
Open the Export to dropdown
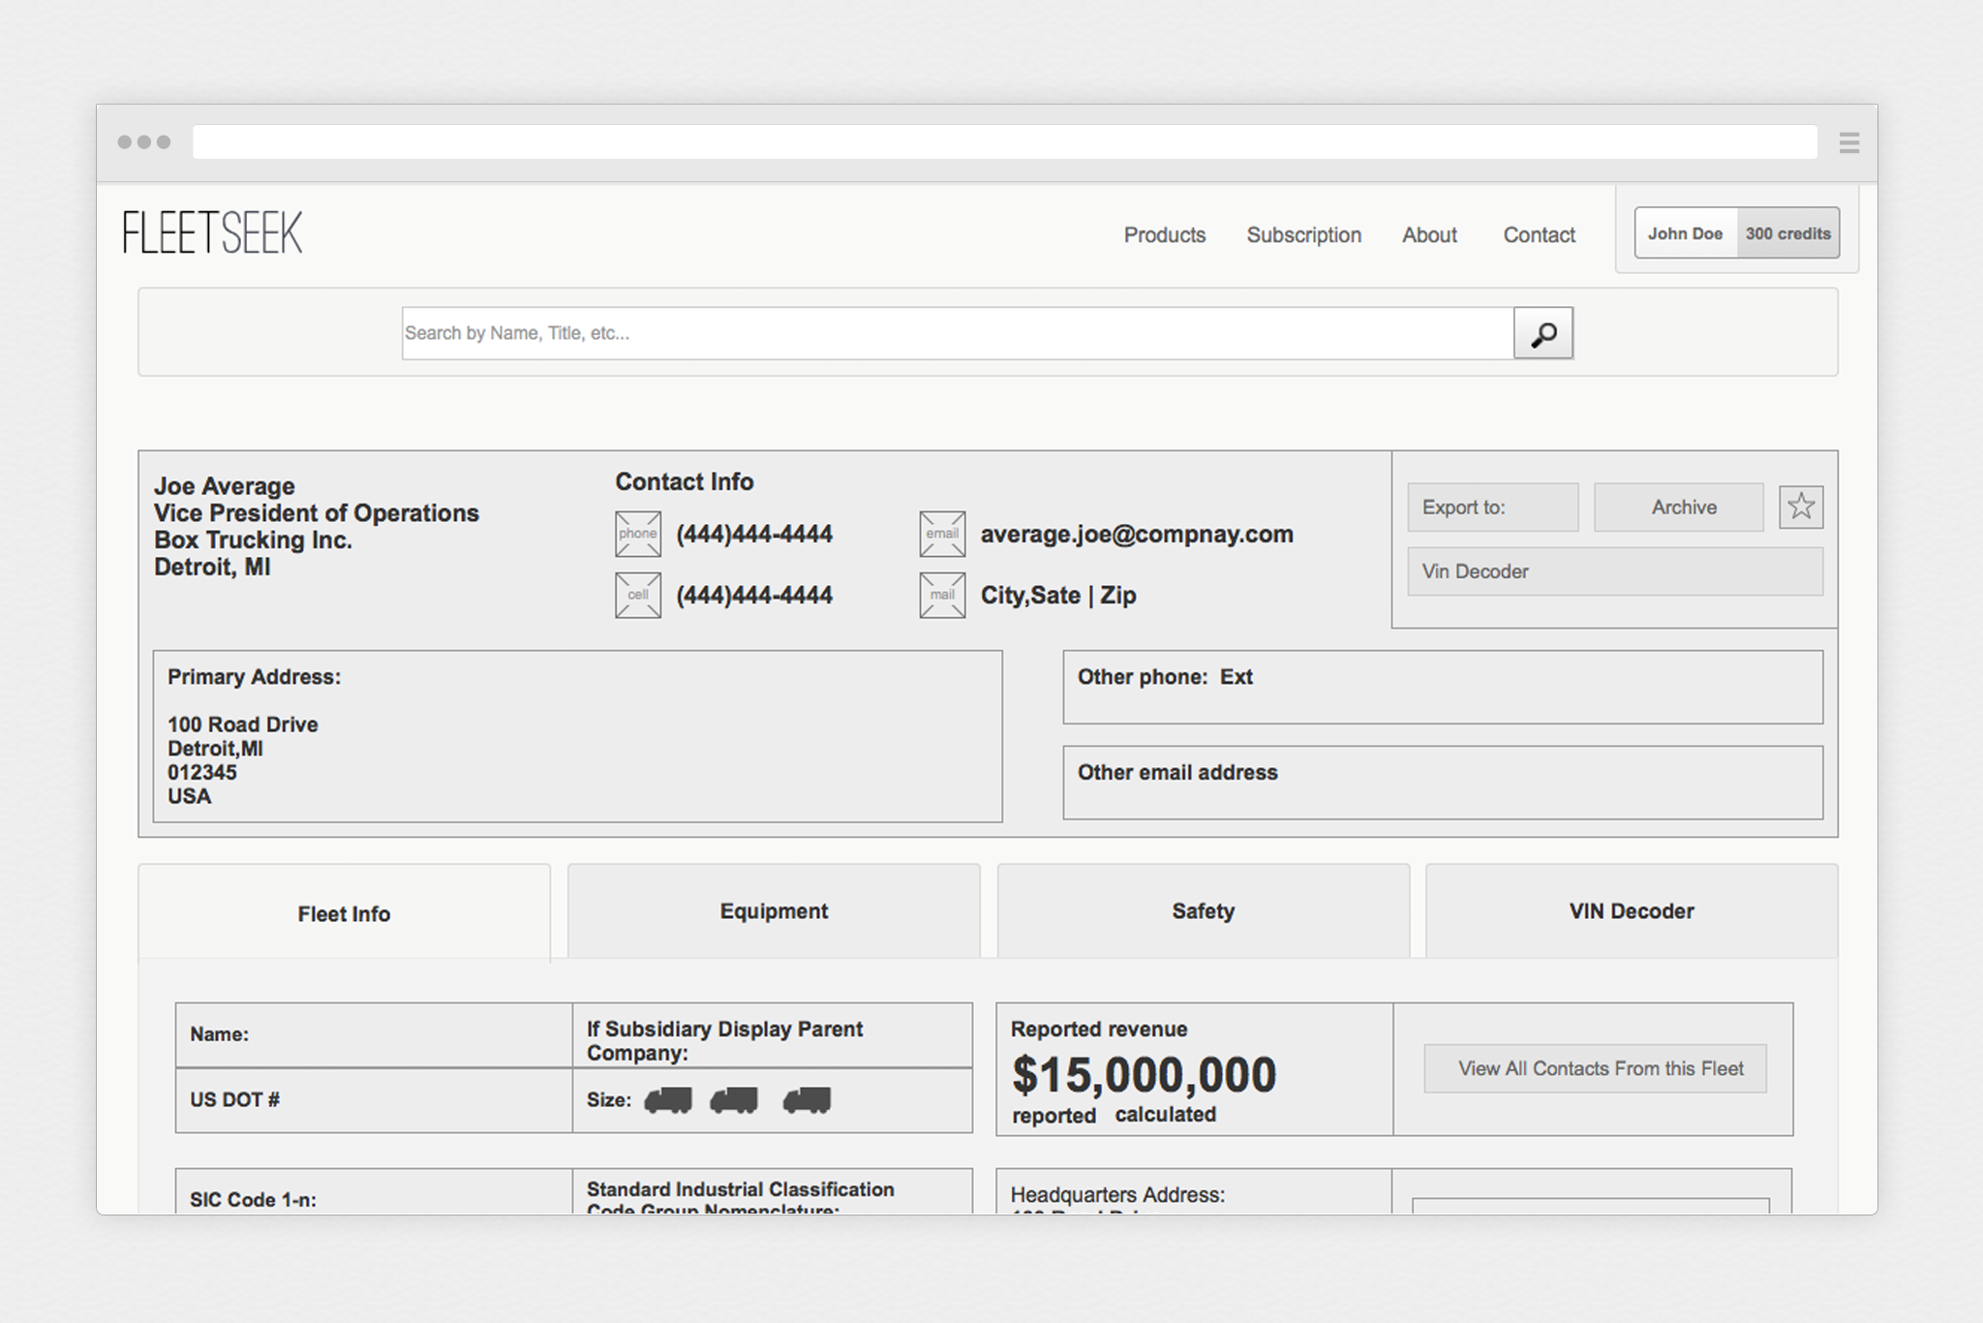(1492, 508)
